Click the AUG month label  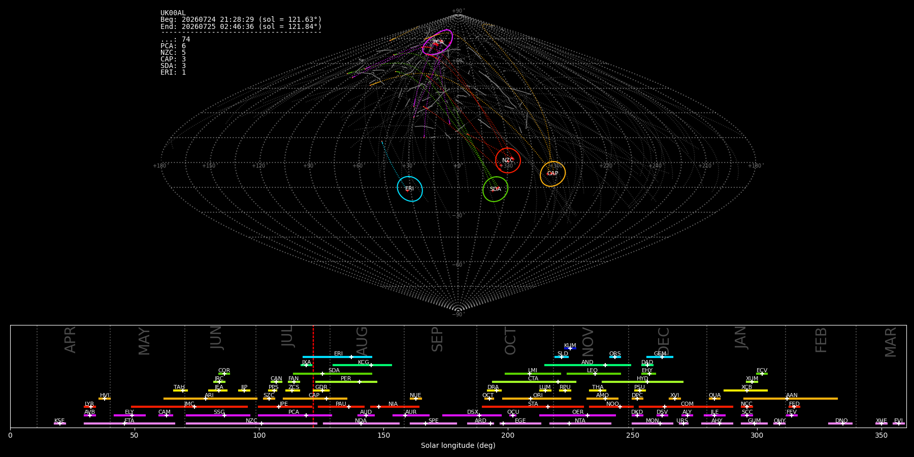coord(362,340)
